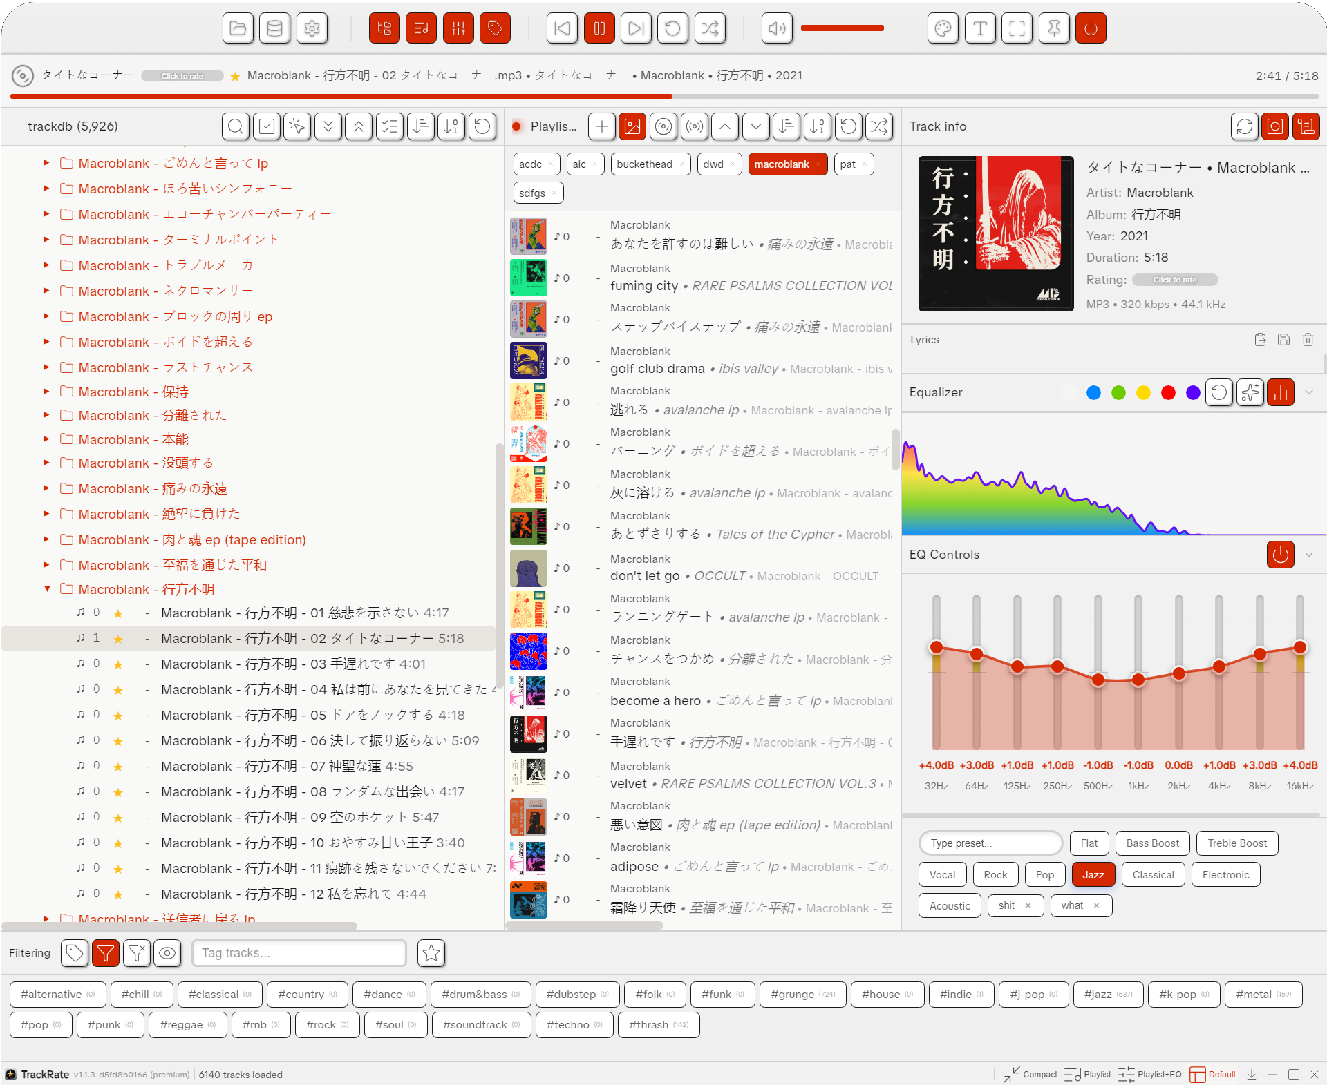The width and height of the screenshot is (1327, 1085).
Task: Click the save lyrics icon in Lyrics panel
Action: (x=1283, y=339)
